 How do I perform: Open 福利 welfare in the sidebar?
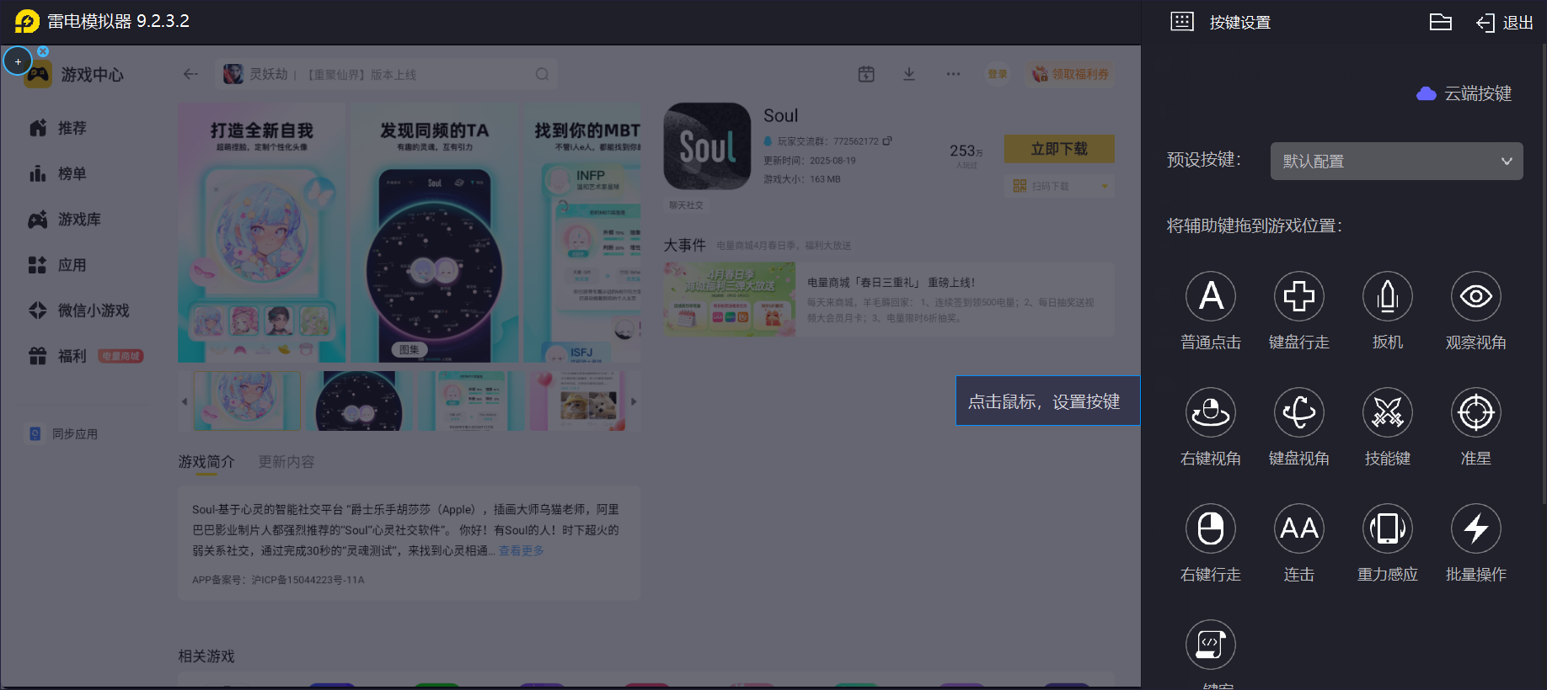[59, 356]
